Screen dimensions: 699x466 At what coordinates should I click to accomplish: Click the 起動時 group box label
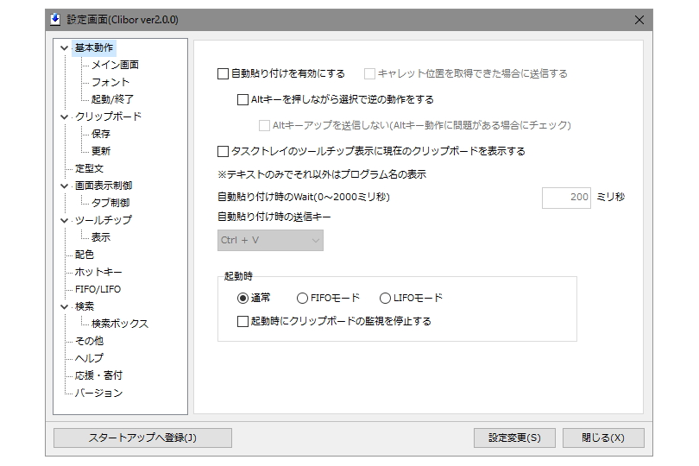coord(238,276)
